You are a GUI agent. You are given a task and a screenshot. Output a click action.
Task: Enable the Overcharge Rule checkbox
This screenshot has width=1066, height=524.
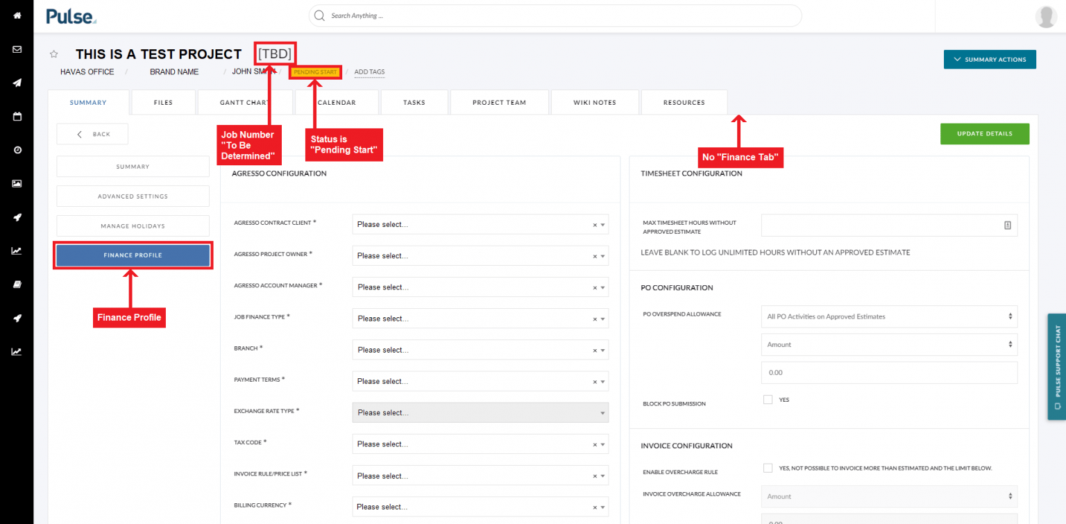pos(768,468)
